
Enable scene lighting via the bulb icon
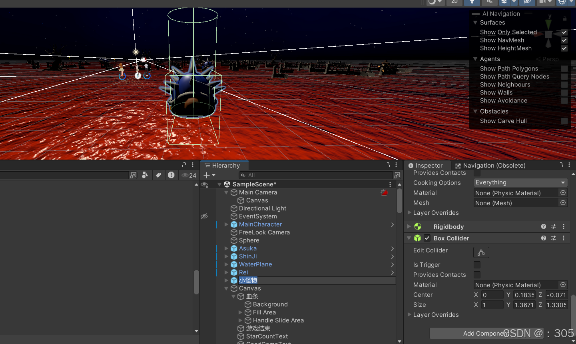[473, 3]
